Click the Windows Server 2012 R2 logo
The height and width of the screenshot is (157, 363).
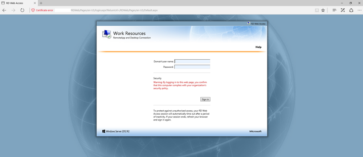pyautogui.click(x=116, y=131)
